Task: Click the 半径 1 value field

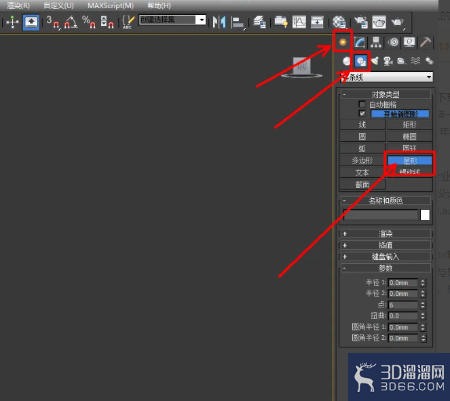Action: click(x=403, y=283)
